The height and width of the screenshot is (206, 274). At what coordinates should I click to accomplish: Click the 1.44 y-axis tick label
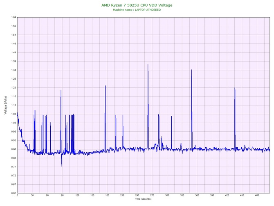[13, 53]
